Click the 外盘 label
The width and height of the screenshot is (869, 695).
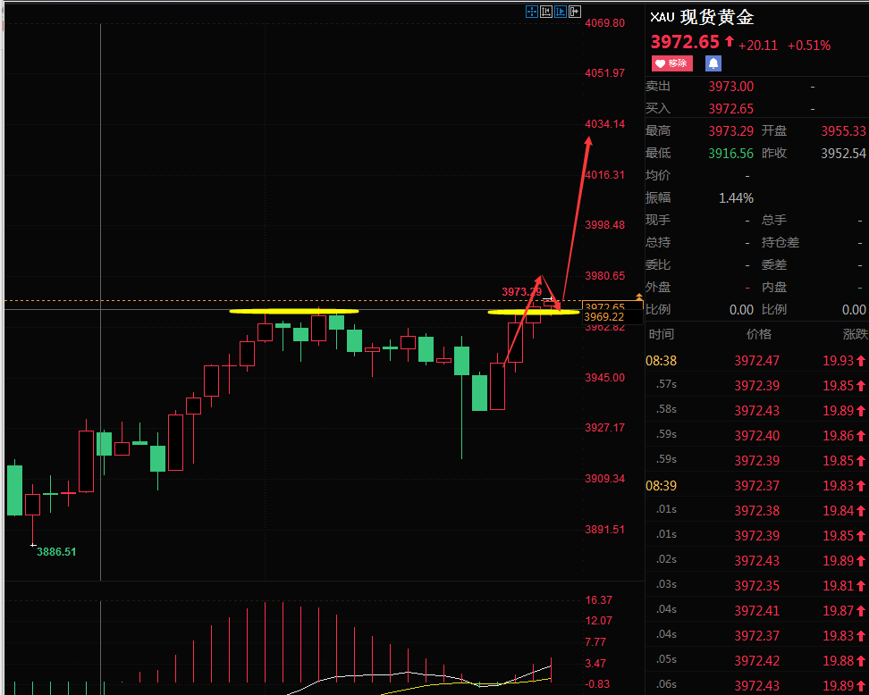[x=658, y=287]
